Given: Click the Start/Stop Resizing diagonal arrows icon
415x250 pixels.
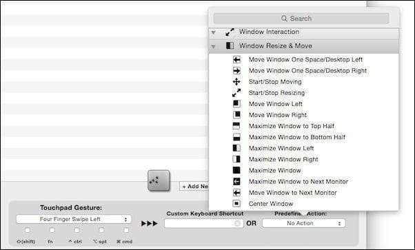Looking at the screenshot, I should click(x=236, y=92).
